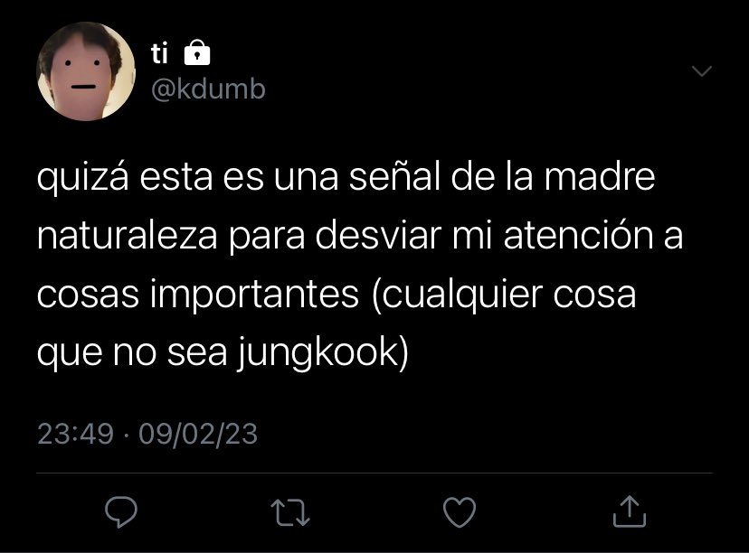This screenshot has height=553, width=749.
Task: Click the tweet line starting 'naturaleza para desviar'
Action: coord(360,236)
